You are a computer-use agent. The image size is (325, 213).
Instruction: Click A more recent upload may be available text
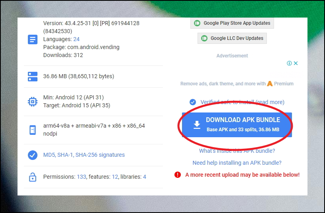coord(242,175)
